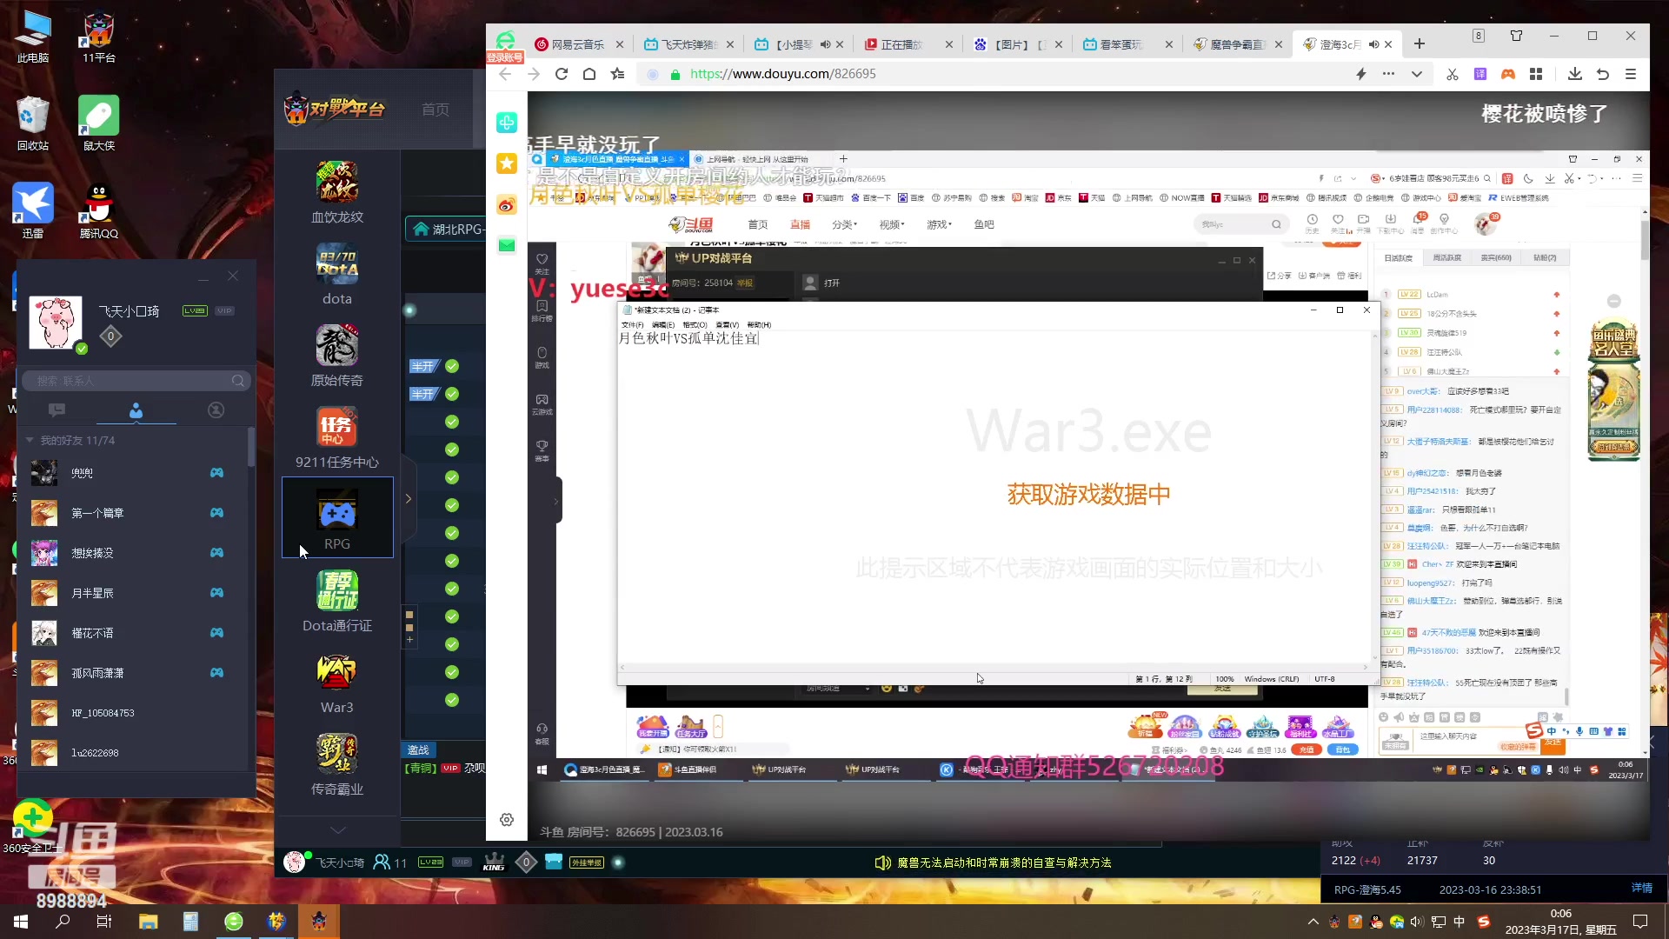The height and width of the screenshot is (939, 1669).
Task: Show hidden tray icons chevron
Action: [x=1313, y=922]
